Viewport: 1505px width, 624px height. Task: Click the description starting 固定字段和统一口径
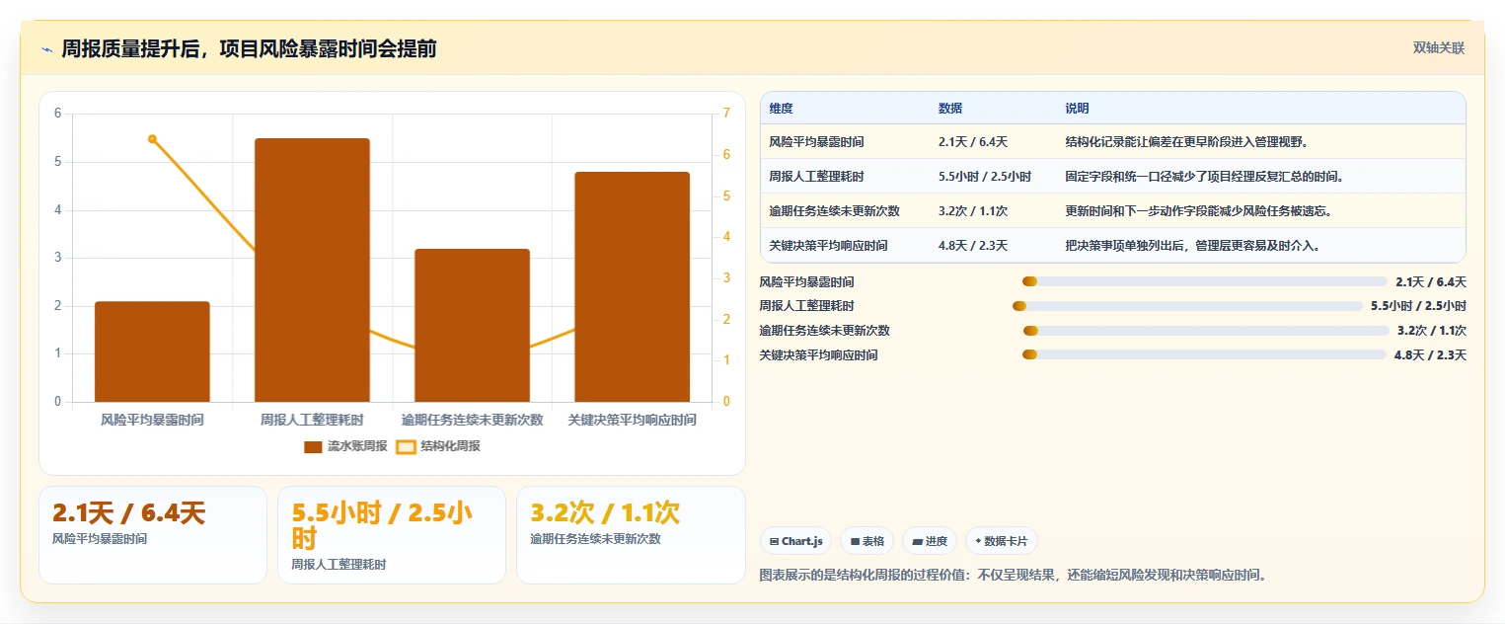pyautogui.click(x=1205, y=177)
